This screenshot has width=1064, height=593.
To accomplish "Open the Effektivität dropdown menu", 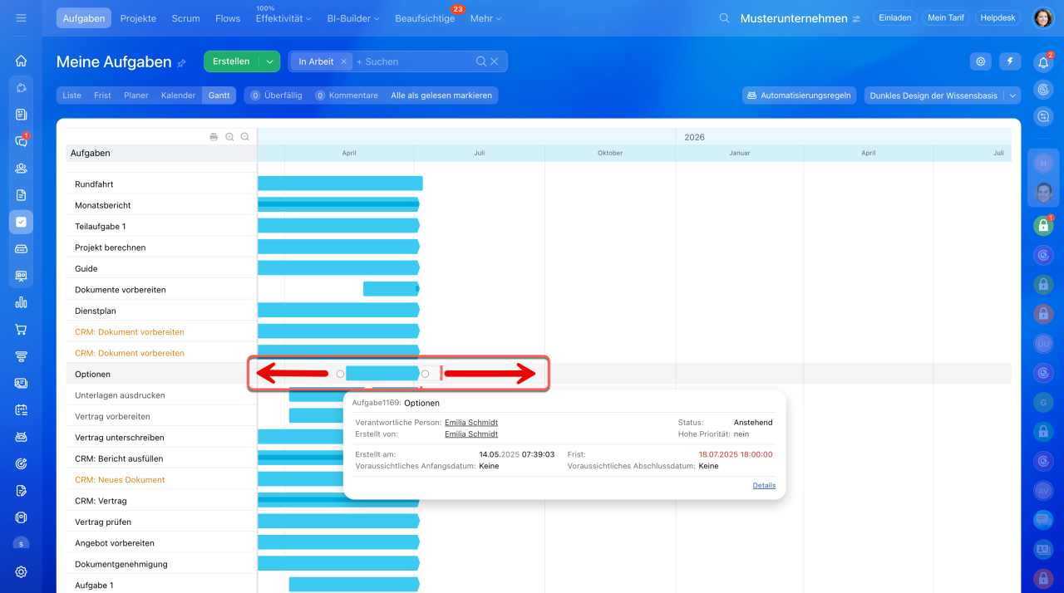I will (x=283, y=17).
